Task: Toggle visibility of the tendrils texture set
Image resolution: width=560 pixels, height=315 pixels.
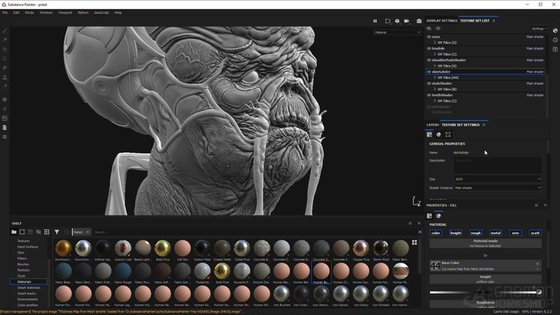Action: [x=429, y=48]
